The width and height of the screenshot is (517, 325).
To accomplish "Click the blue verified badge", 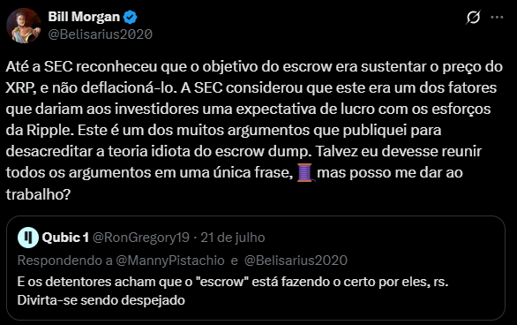I will 131,17.
